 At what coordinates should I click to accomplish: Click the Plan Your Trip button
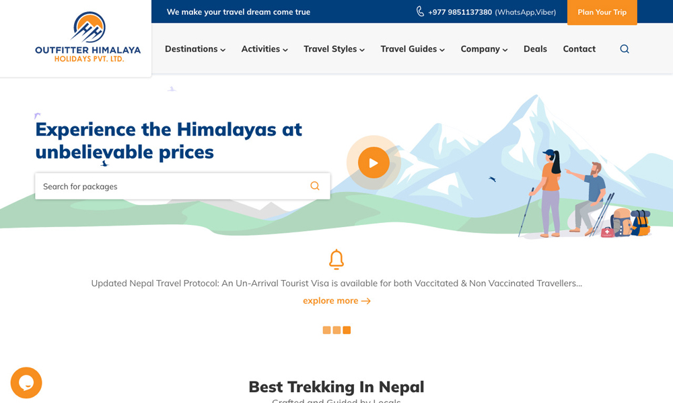click(x=602, y=12)
